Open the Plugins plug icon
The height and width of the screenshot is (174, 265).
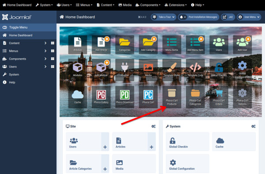125,70
